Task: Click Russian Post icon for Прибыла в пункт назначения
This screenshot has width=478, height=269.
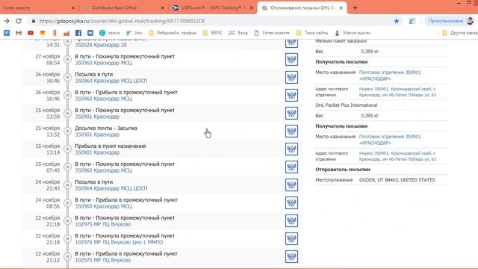Action: coord(291,149)
